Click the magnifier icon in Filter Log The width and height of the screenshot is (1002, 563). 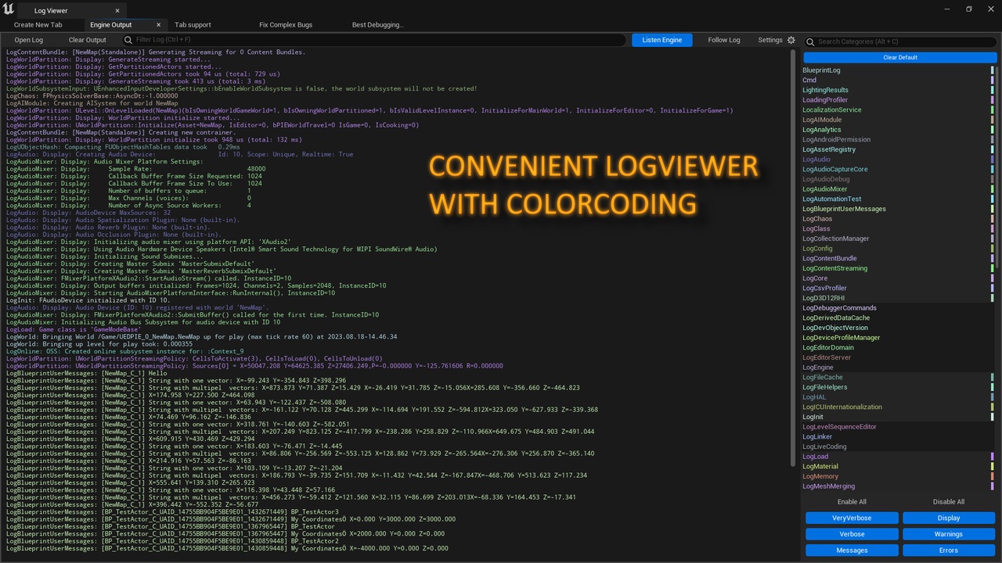(x=128, y=40)
